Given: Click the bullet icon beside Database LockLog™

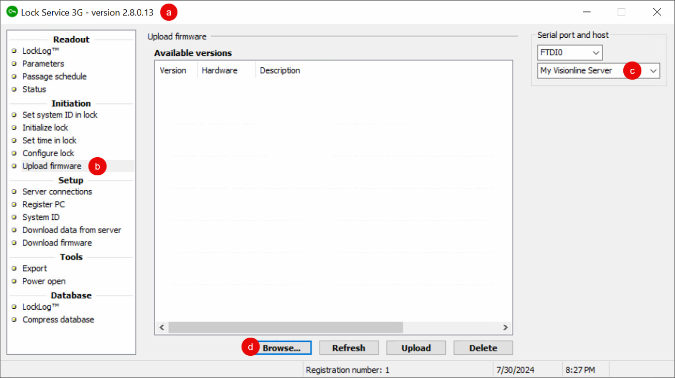Looking at the screenshot, I should (x=14, y=307).
